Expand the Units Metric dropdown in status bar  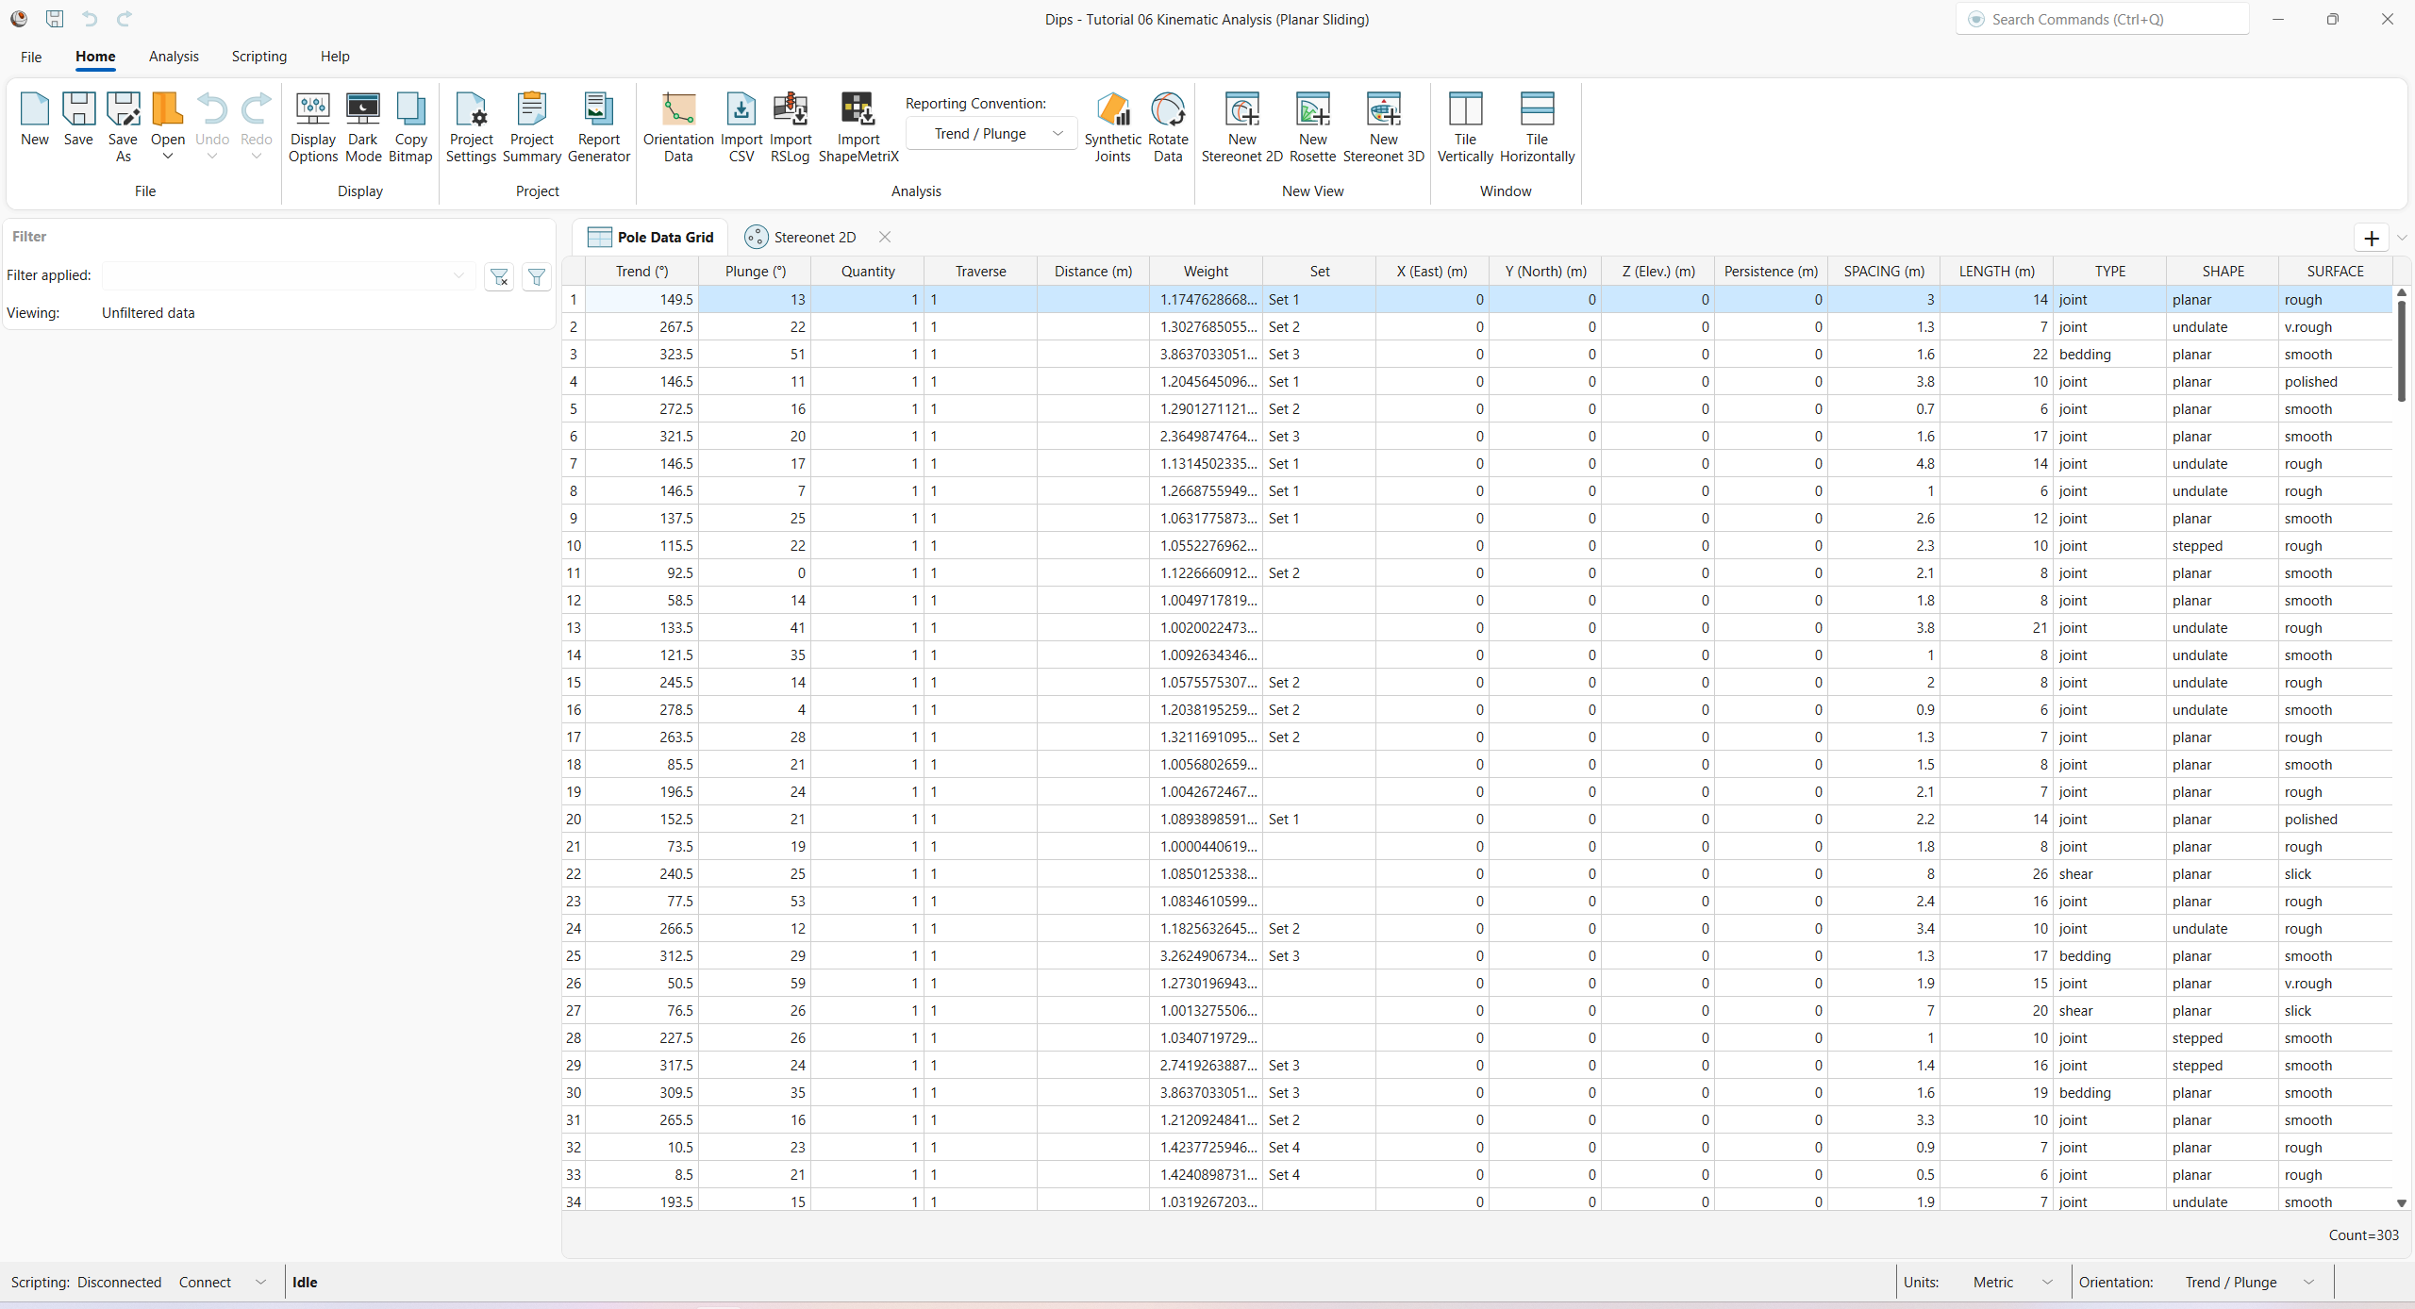coord(2012,1282)
